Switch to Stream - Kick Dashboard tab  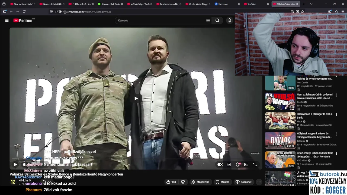pyautogui.click(x=110, y=4)
